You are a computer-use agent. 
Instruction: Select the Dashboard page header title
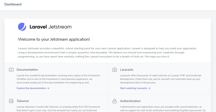pos(13,4)
